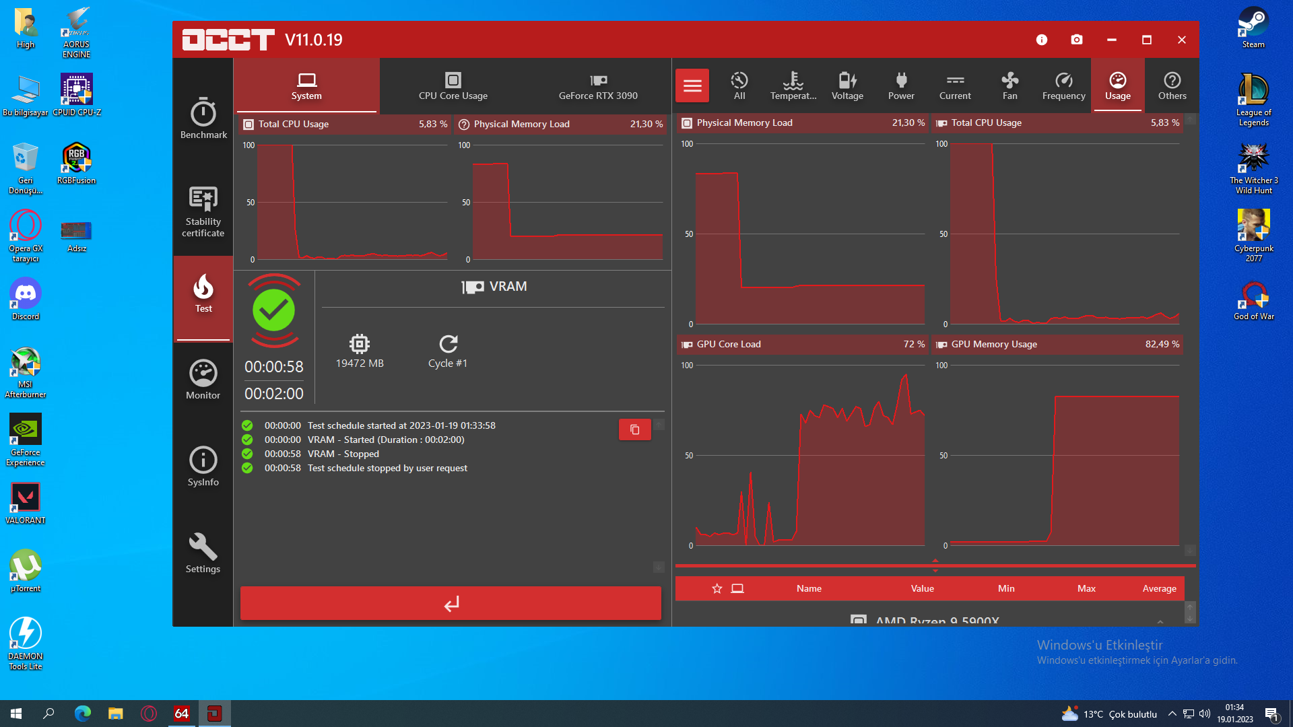This screenshot has height=727, width=1293.
Task: Open the red hamburger menu
Action: (692, 85)
